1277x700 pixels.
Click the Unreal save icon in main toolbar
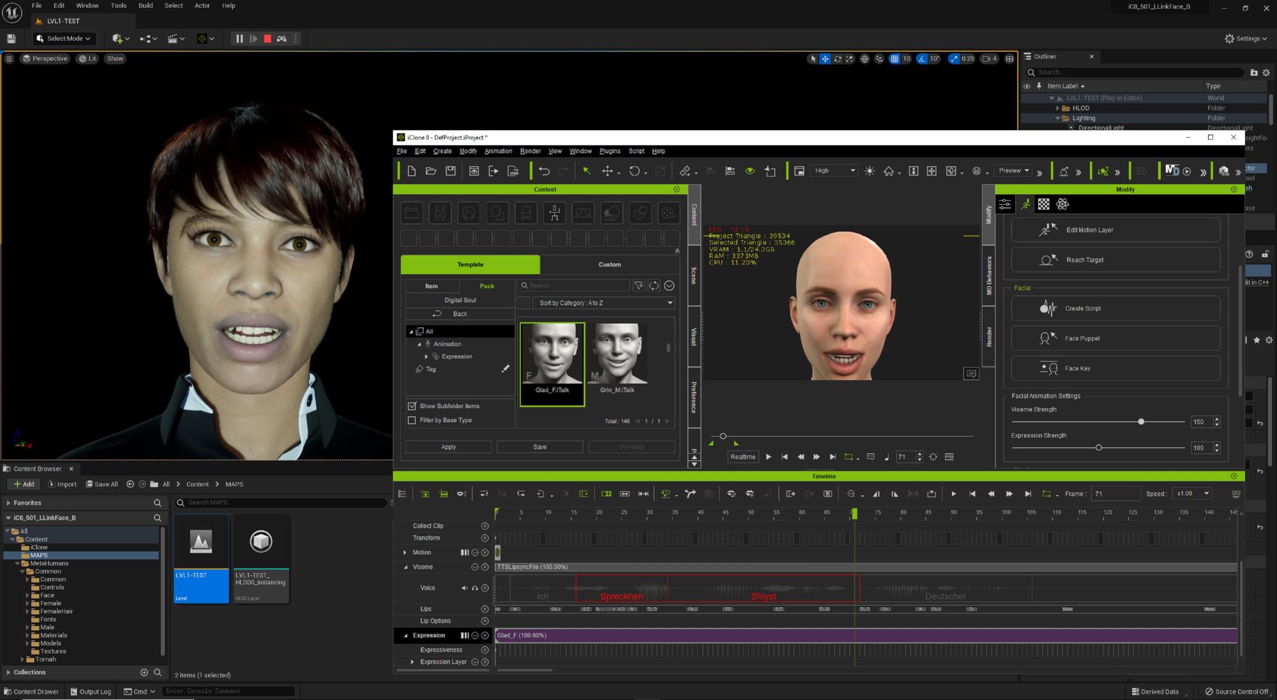[x=11, y=39]
